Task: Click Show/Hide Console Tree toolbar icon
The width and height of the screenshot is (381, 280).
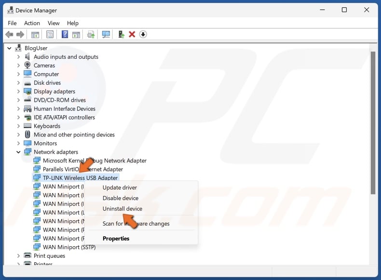Action: pos(35,35)
